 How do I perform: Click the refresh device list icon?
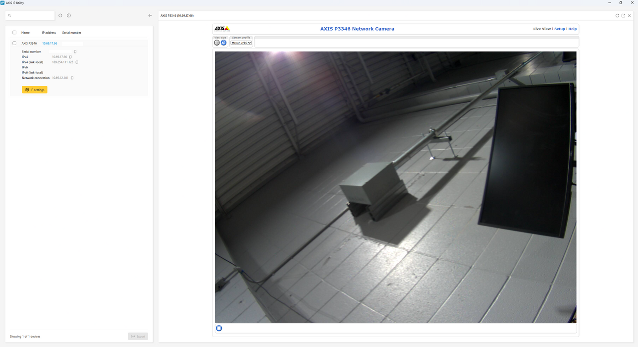tap(60, 15)
